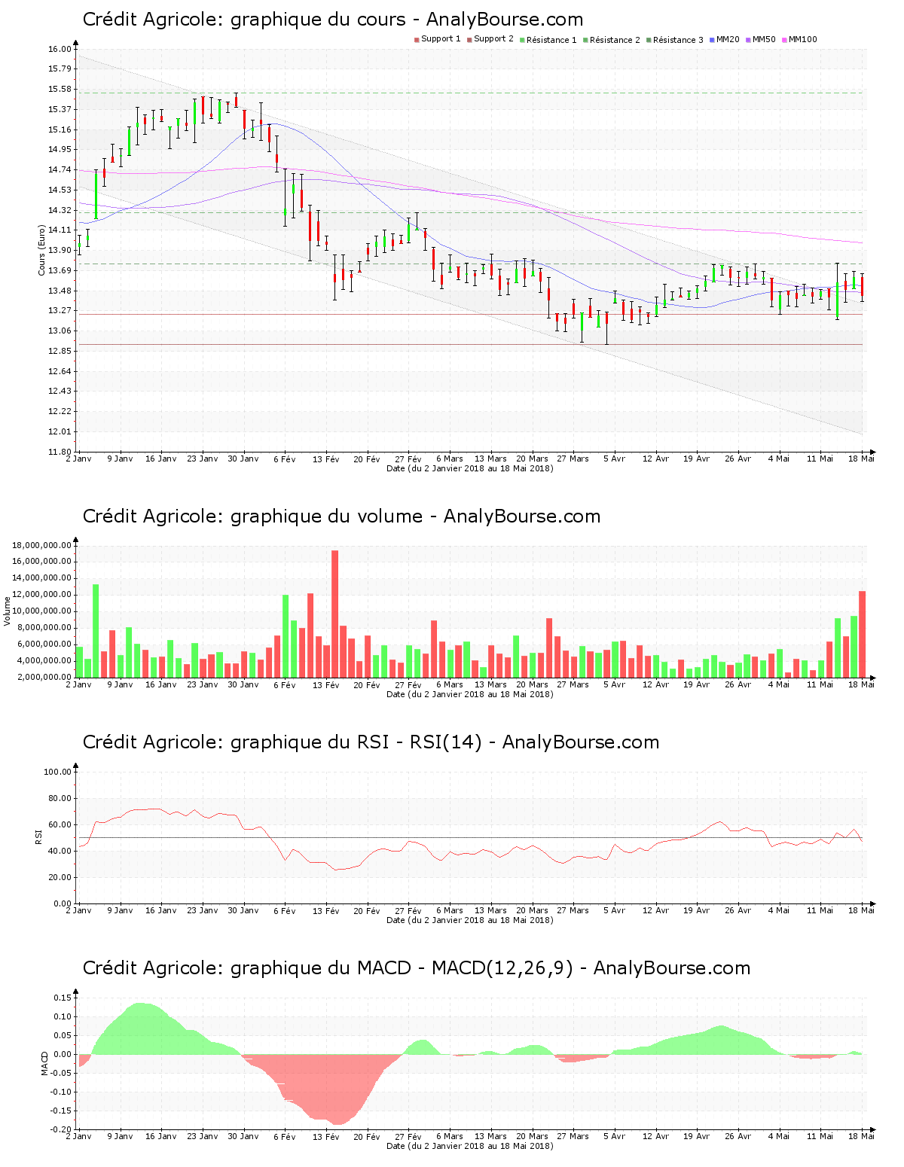The width and height of the screenshot is (904, 1167).
Task: Click the 0.15 value on MACD axis
Action: (x=63, y=998)
